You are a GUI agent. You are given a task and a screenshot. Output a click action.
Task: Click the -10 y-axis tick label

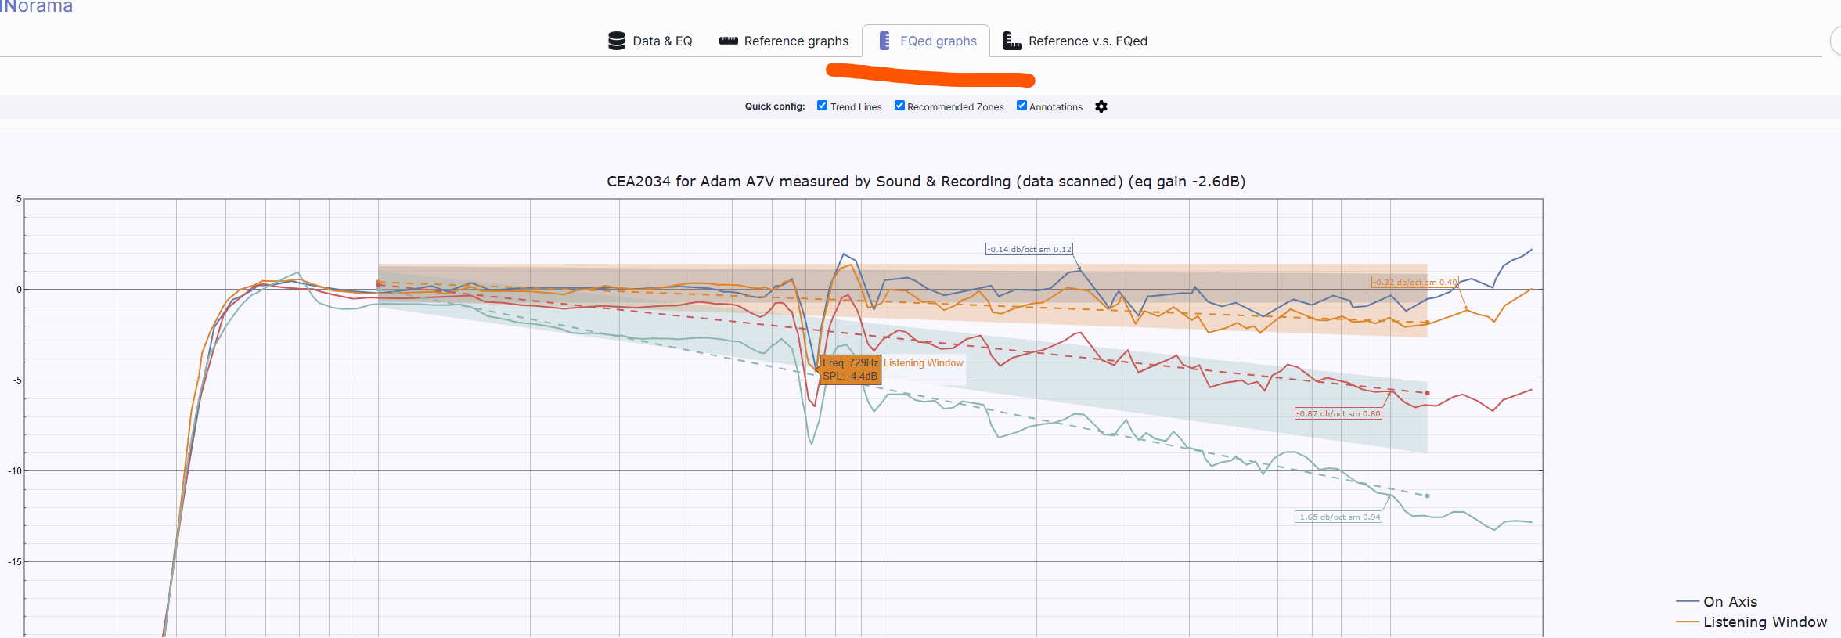point(15,471)
